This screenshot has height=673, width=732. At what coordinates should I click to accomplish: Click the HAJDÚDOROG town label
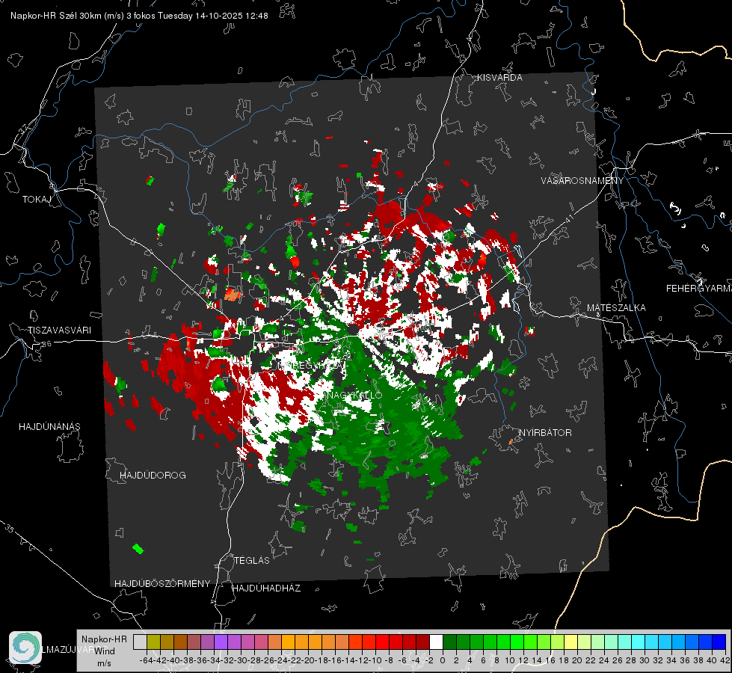click(x=153, y=475)
